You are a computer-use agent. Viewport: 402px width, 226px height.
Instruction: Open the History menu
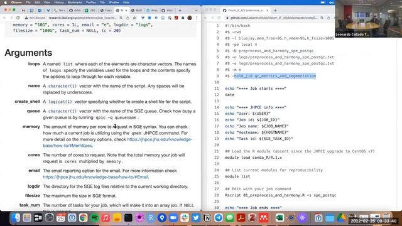pos(58,3)
